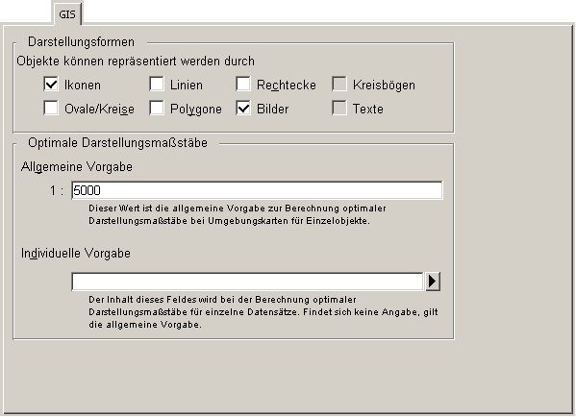This screenshot has width=576, height=417.
Task: Uncheck the Bilder checkbox
Action: pos(243,109)
